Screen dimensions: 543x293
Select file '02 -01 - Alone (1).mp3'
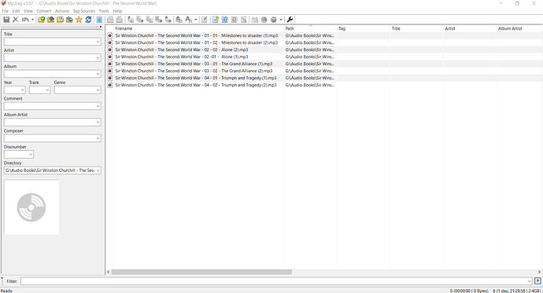(182, 57)
